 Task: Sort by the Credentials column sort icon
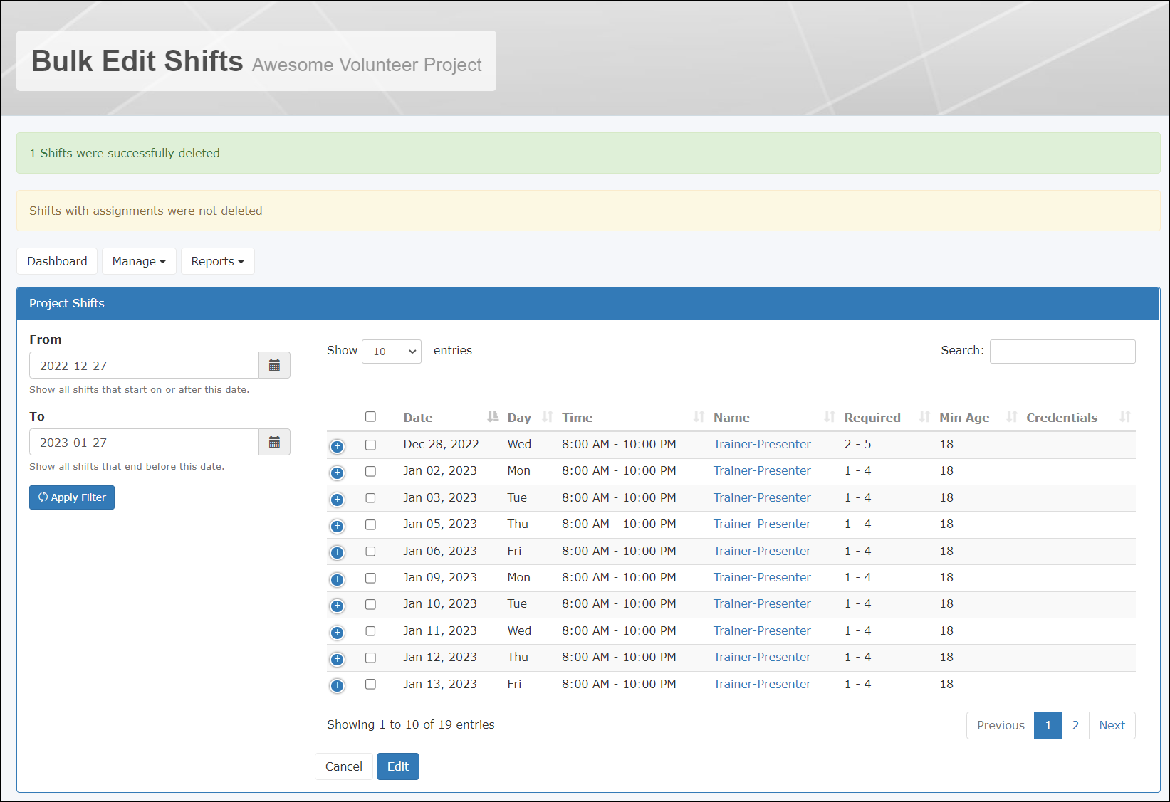[x=1126, y=416]
